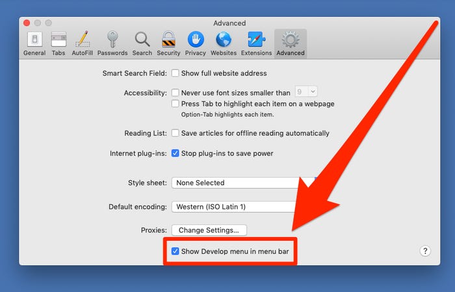This screenshot has width=455, height=292.
Task: Switch to the Tabs preferences icon
Action: [x=58, y=43]
